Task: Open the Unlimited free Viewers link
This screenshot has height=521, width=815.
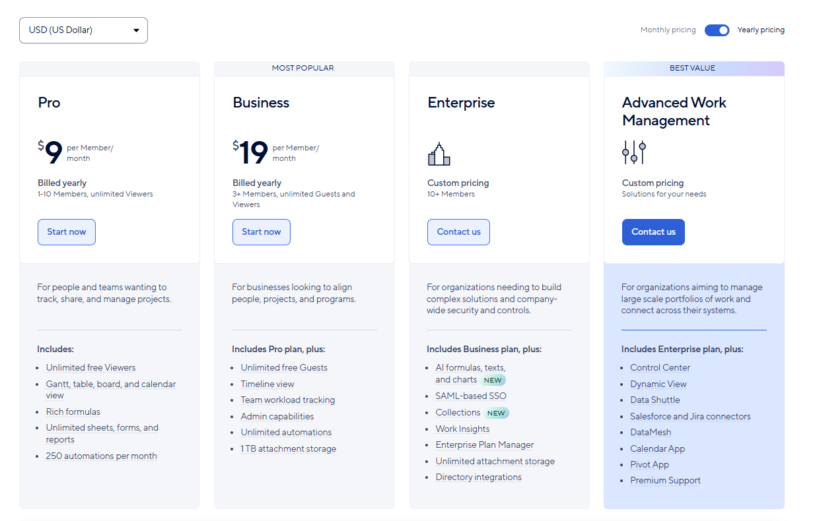Action: point(90,367)
